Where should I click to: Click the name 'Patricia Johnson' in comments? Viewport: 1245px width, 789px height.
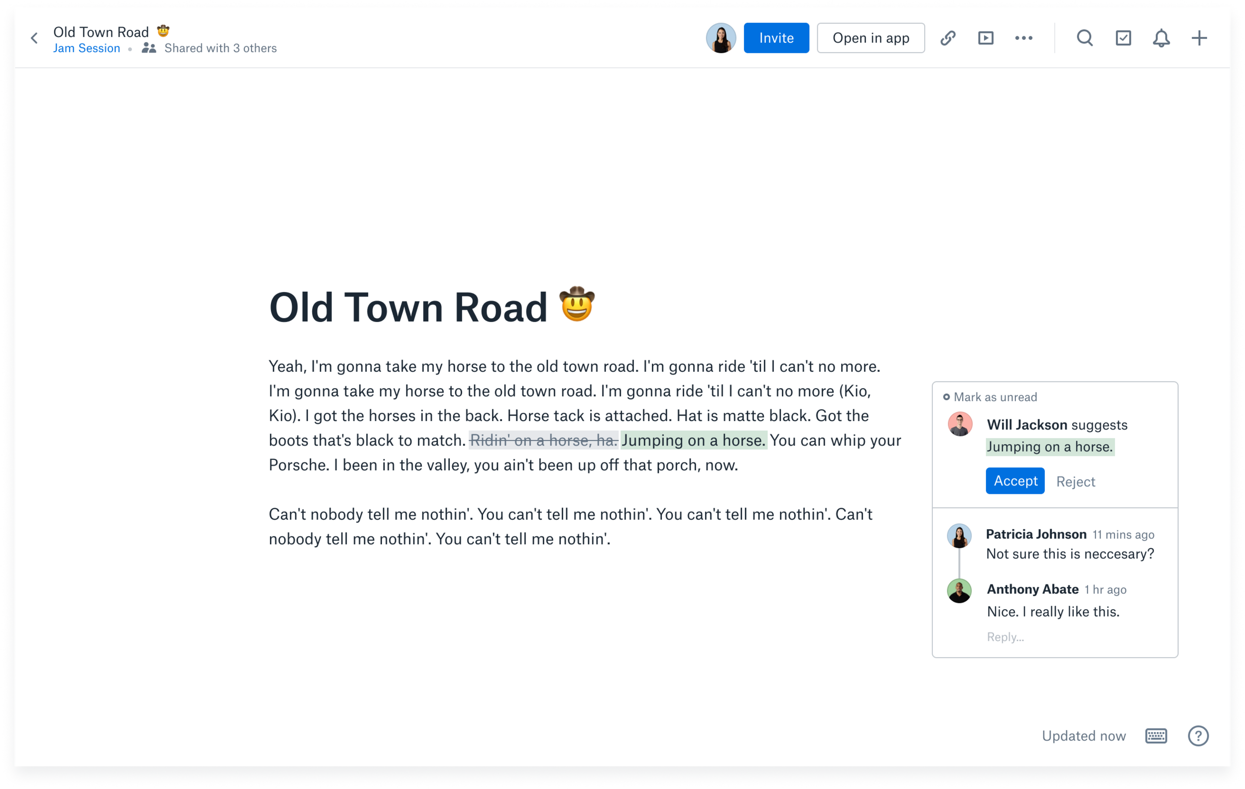click(1036, 534)
